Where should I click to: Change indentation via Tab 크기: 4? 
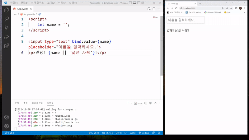107,133
